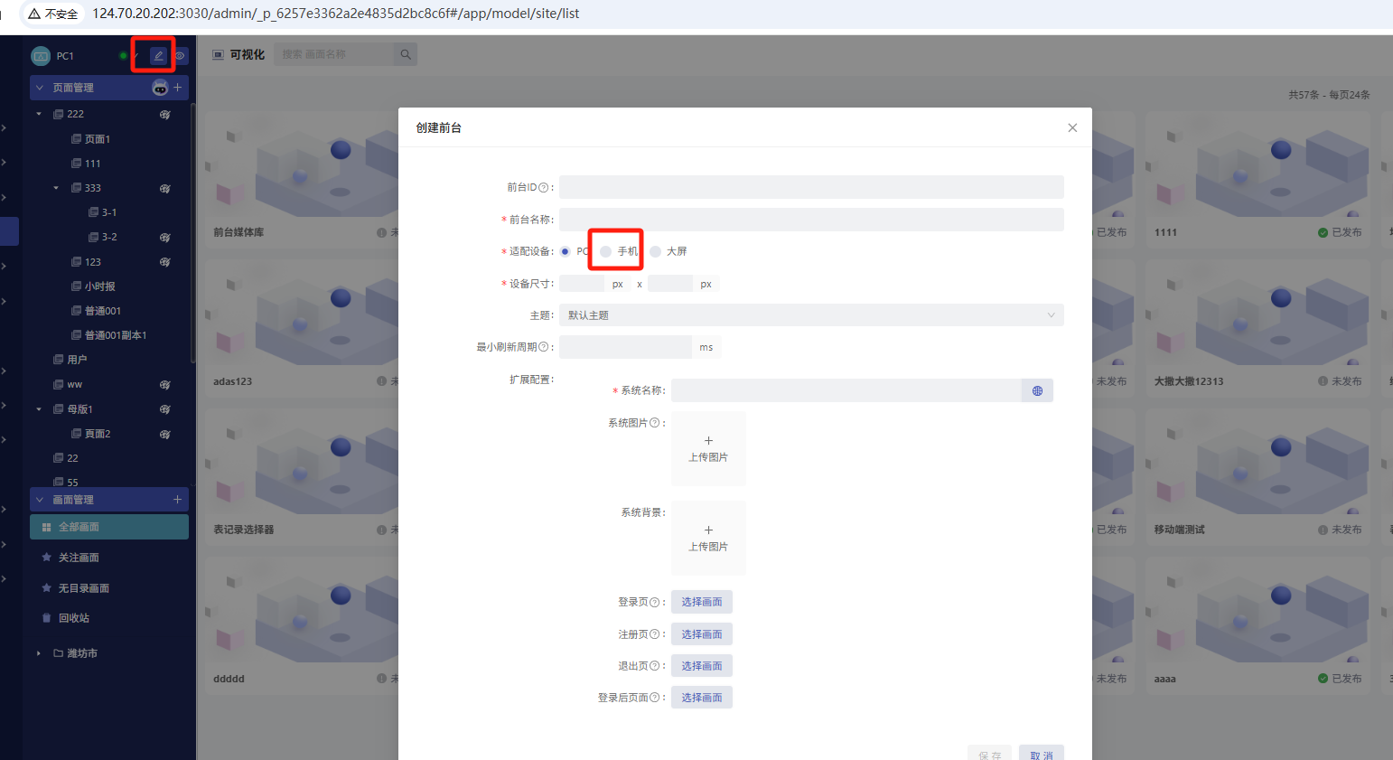This screenshot has height=760, width=1393.
Task: Click 选择画面 button for 登录页
Action: point(701,602)
